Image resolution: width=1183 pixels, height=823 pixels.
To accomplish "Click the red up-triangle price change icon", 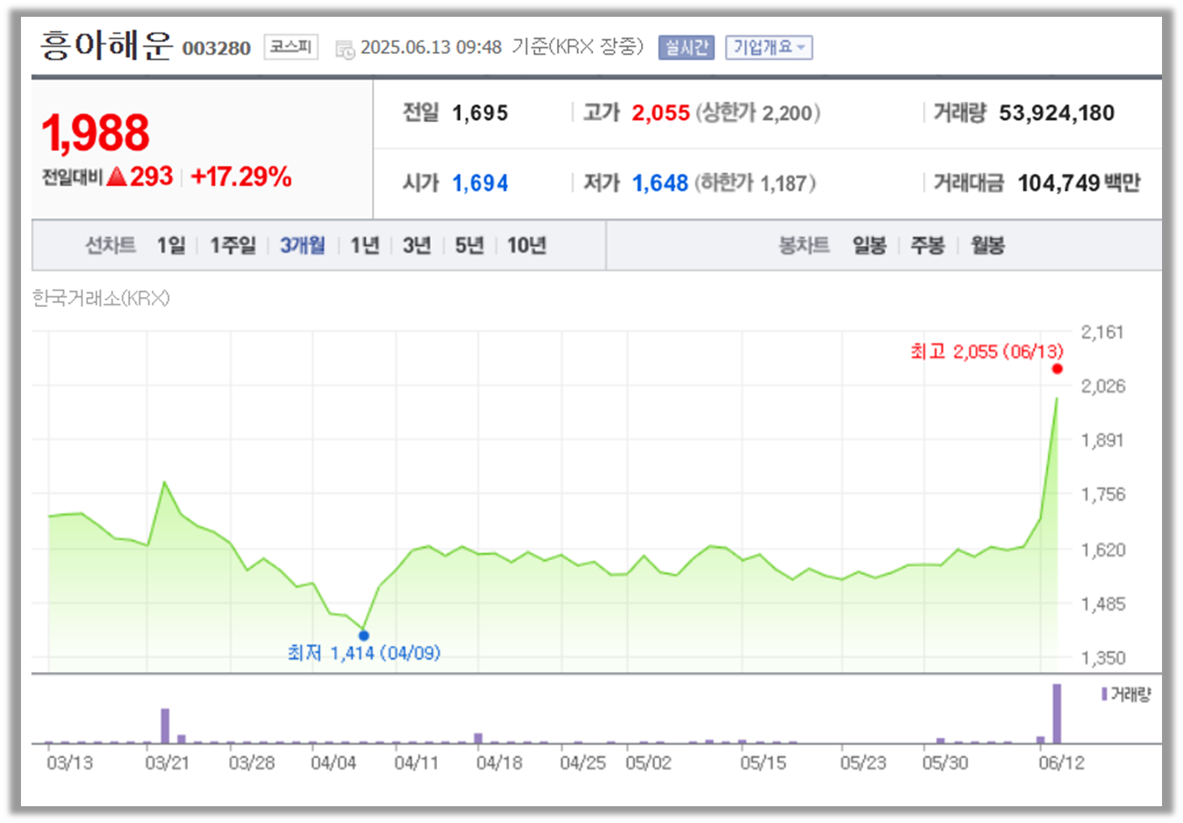I will point(117,177).
